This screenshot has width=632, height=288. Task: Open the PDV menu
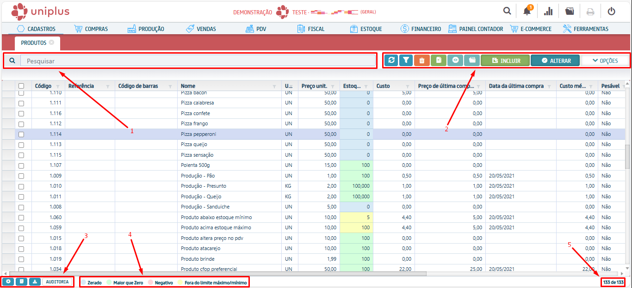256,29
